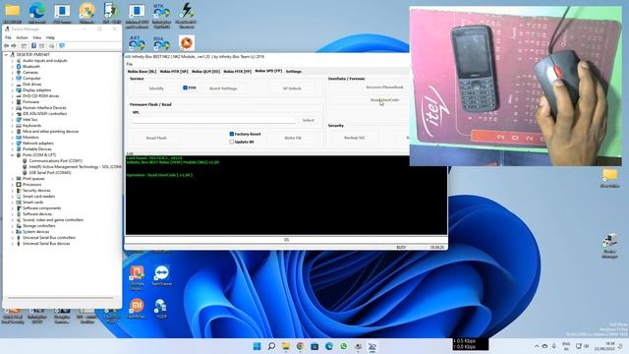Click the Identify button
The width and height of the screenshot is (629, 354).
coord(156,88)
